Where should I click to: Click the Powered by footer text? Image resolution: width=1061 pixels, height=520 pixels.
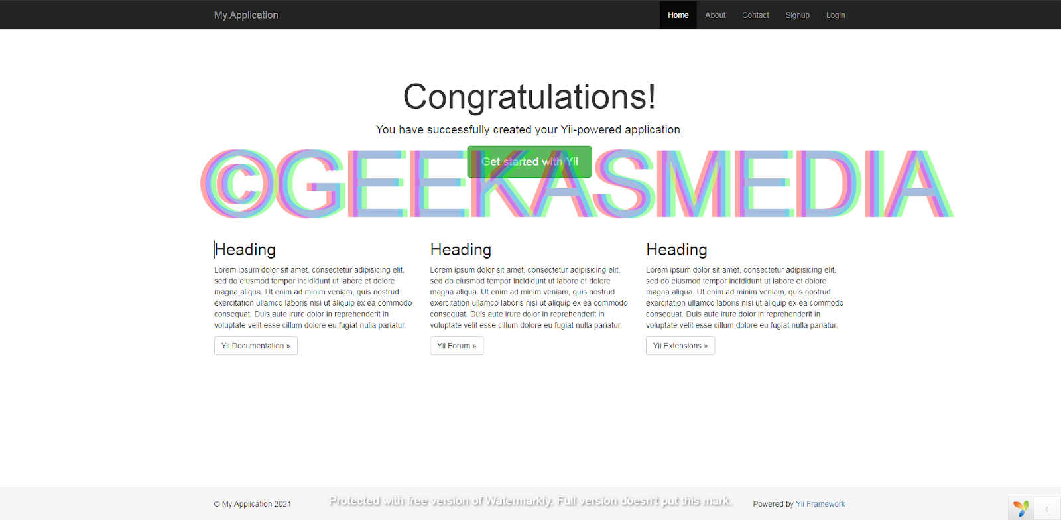pos(773,504)
